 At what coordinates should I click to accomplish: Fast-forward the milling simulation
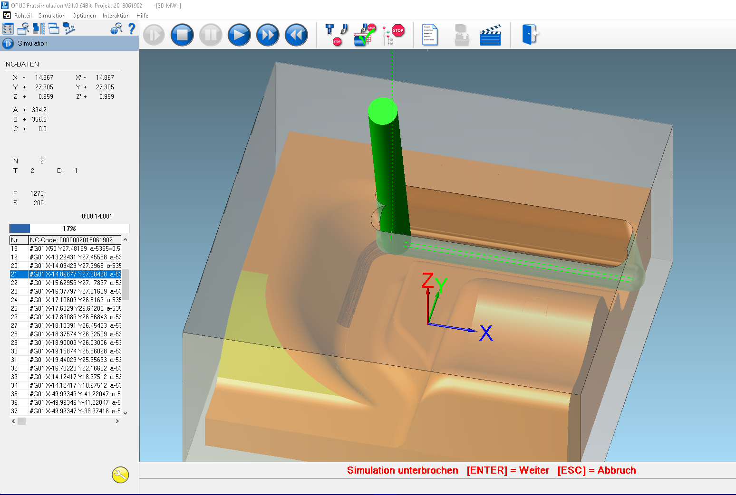click(x=268, y=35)
